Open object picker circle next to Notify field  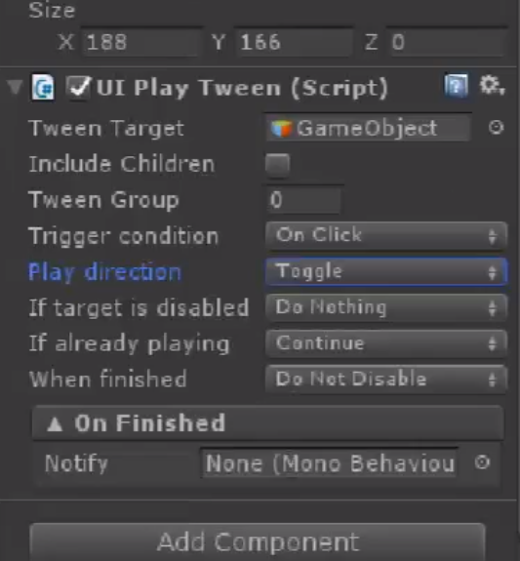(482, 462)
